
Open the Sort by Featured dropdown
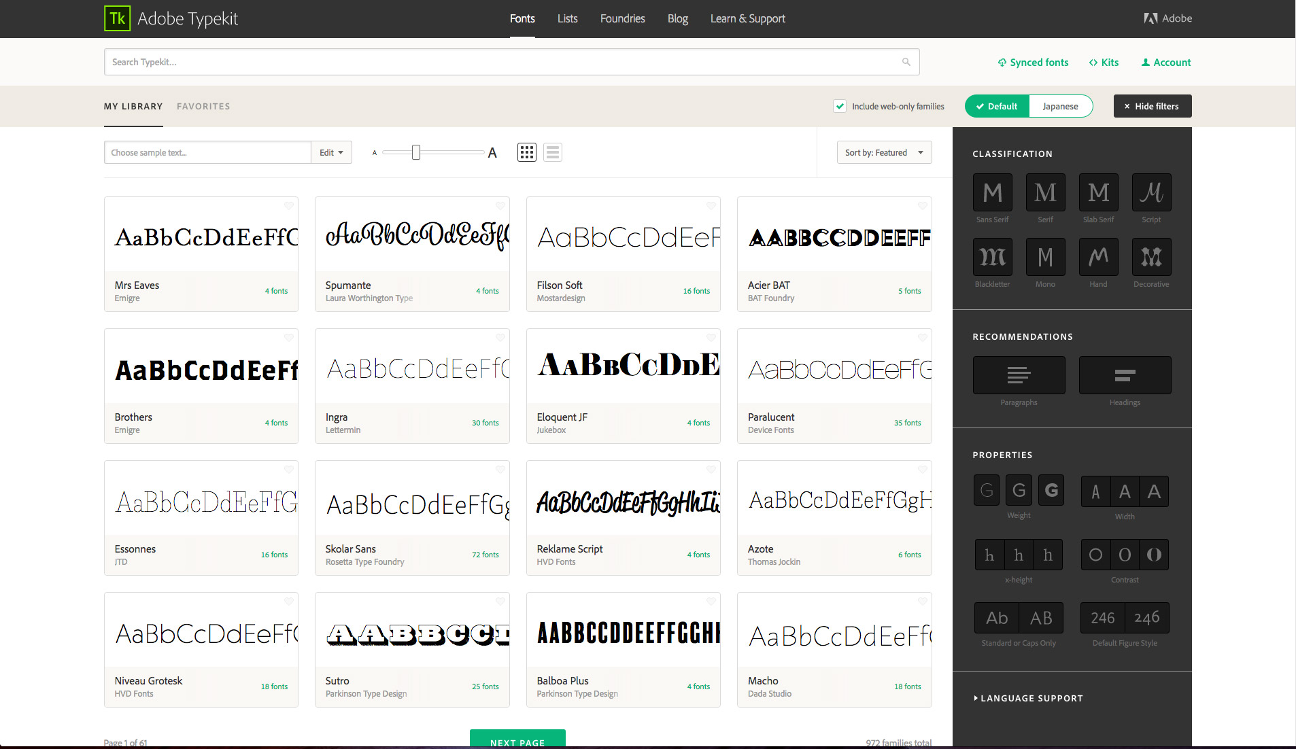pos(883,152)
